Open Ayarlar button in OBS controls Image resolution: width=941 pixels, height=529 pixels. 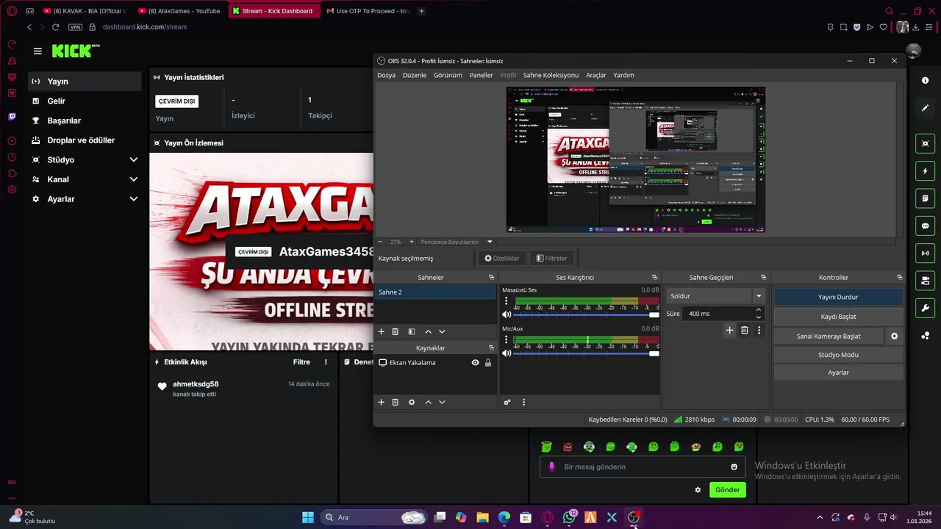pos(838,373)
